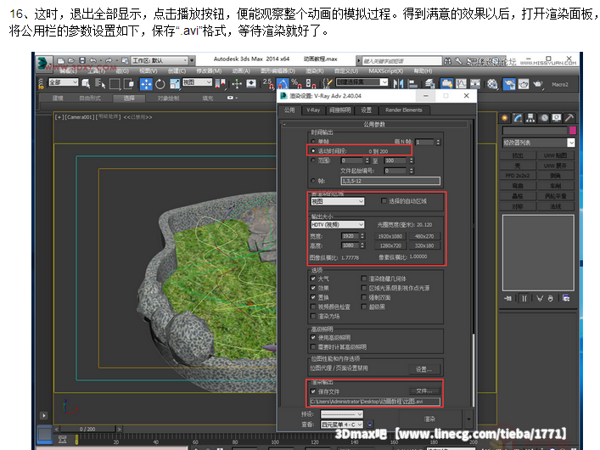The height and width of the screenshot is (450, 600).
Task: Open the area to render dropdown
Action: pyautogui.click(x=337, y=201)
